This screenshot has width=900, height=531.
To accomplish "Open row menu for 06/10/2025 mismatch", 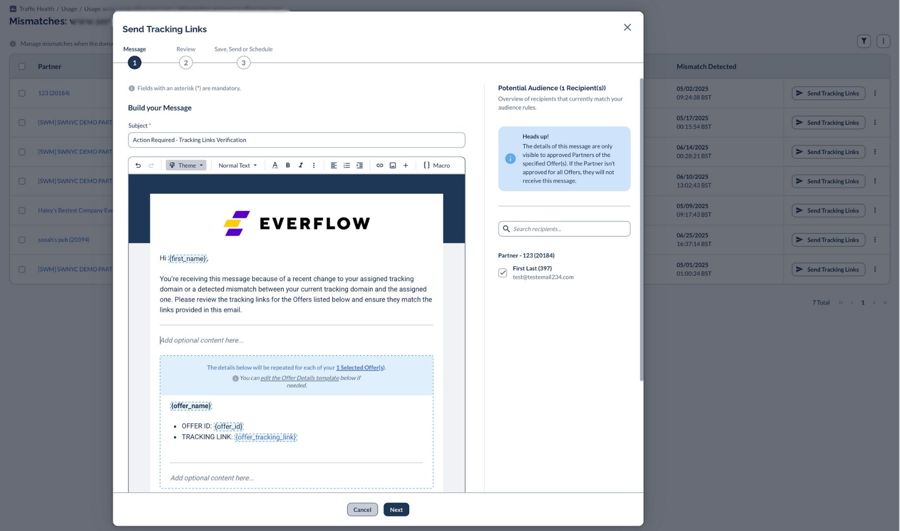I will 875,181.
